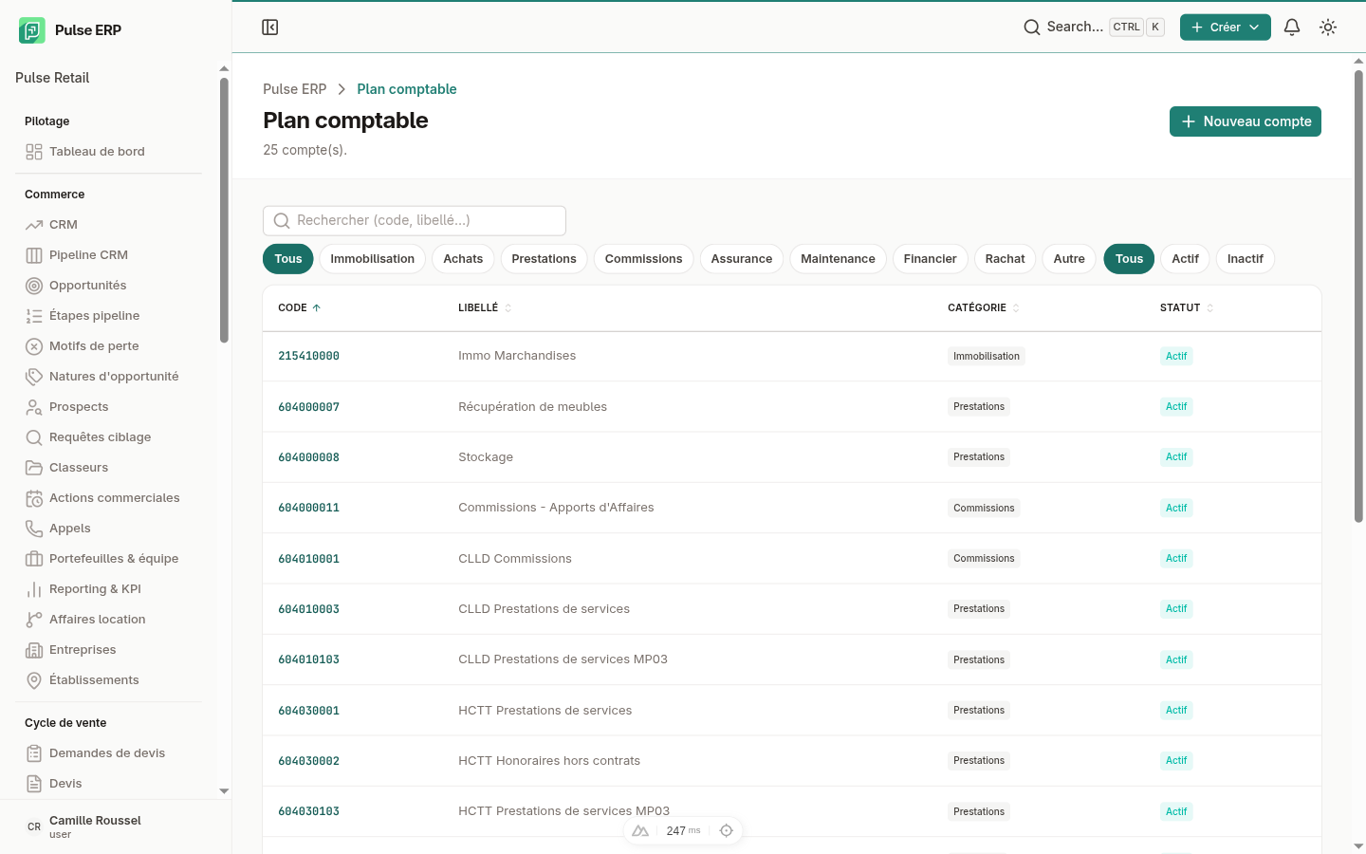Viewport: 1366px width, 854px height.
Task: Click the Opportunités target icon
Action: point(34,286)
